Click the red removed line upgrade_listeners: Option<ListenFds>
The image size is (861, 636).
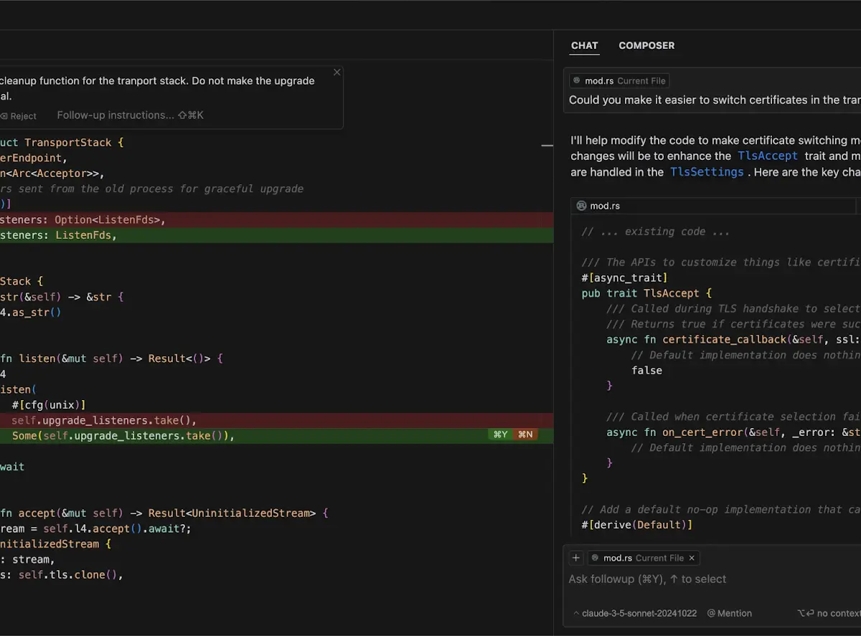pyautogui.click(x=276, y=219)
